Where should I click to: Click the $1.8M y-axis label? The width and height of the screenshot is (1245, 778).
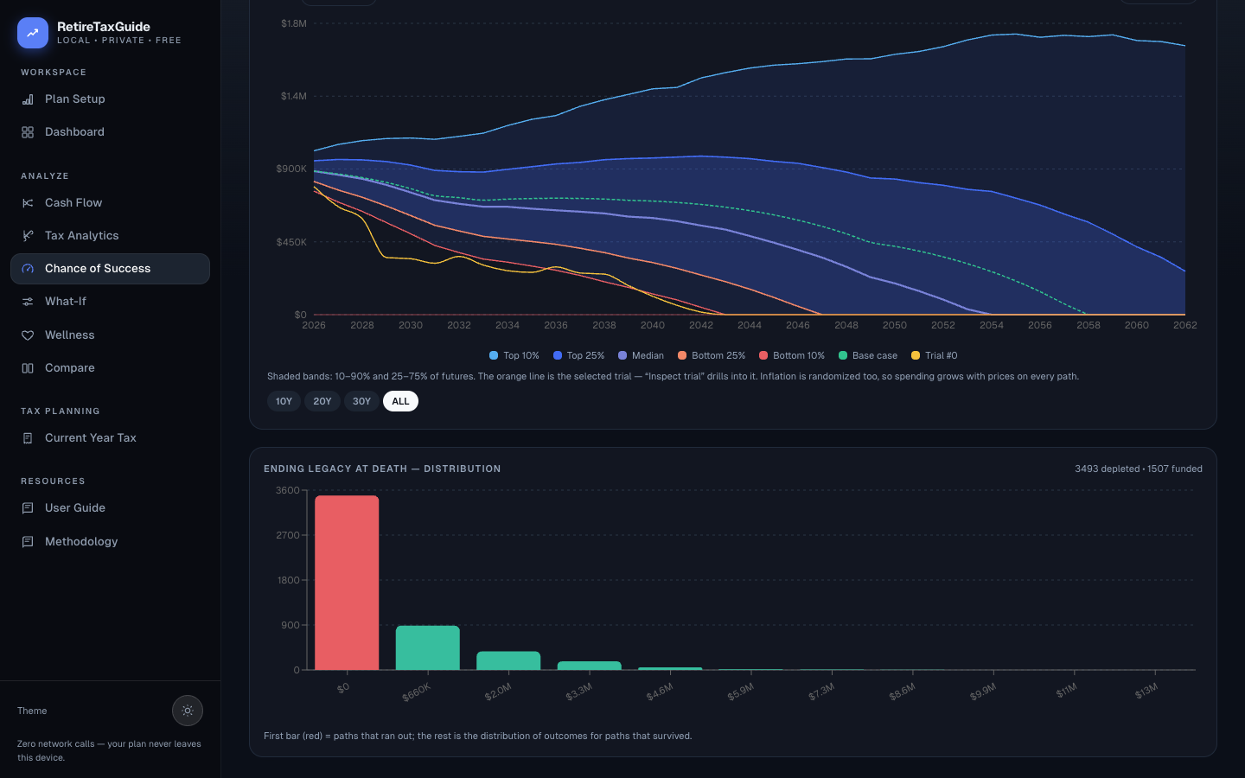tap(294, 23)
